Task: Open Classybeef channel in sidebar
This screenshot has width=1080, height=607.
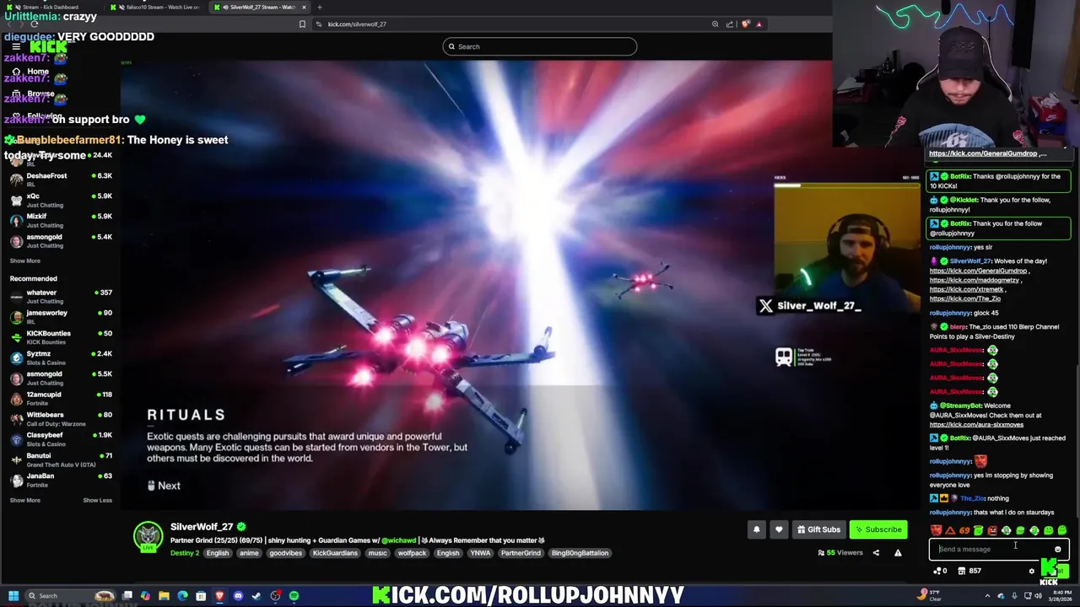Action: 61,438
